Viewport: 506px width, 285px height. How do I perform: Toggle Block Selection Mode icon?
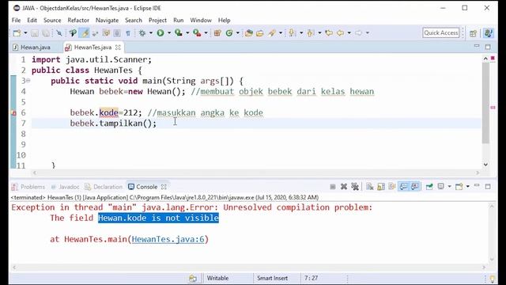pyautogui.click(x=116, y=33)
